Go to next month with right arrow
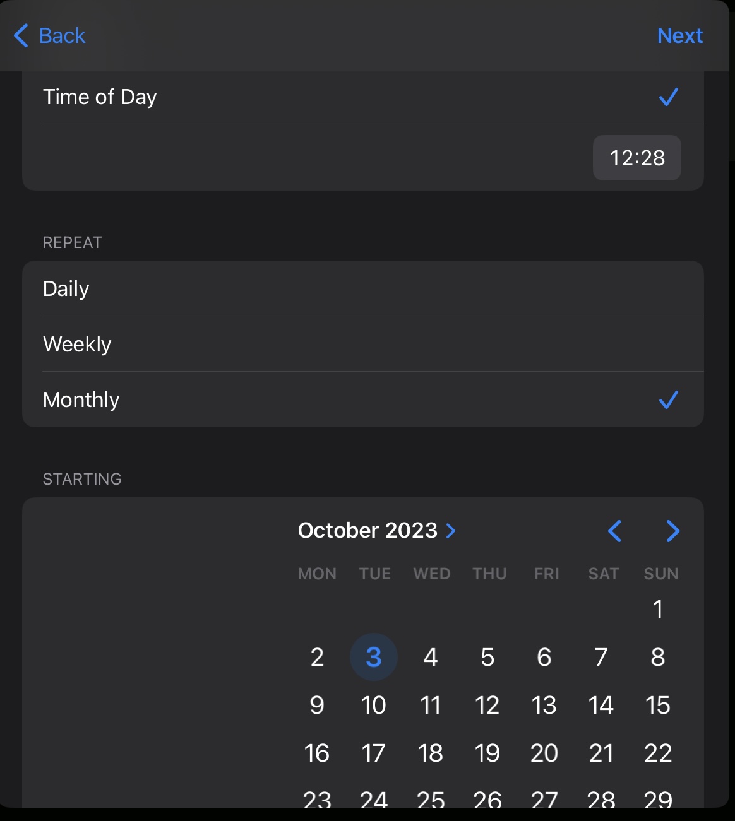Screen dimensions: 735x821 pos(673,531)
